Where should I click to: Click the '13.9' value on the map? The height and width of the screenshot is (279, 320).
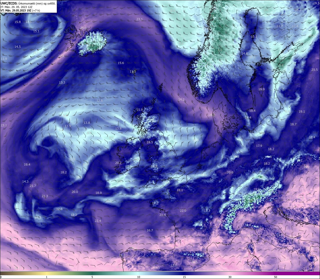68,126
